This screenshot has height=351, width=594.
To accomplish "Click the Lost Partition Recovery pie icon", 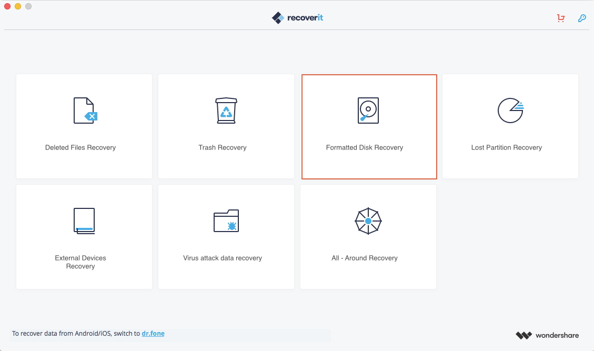I will (x=511, y=111).
